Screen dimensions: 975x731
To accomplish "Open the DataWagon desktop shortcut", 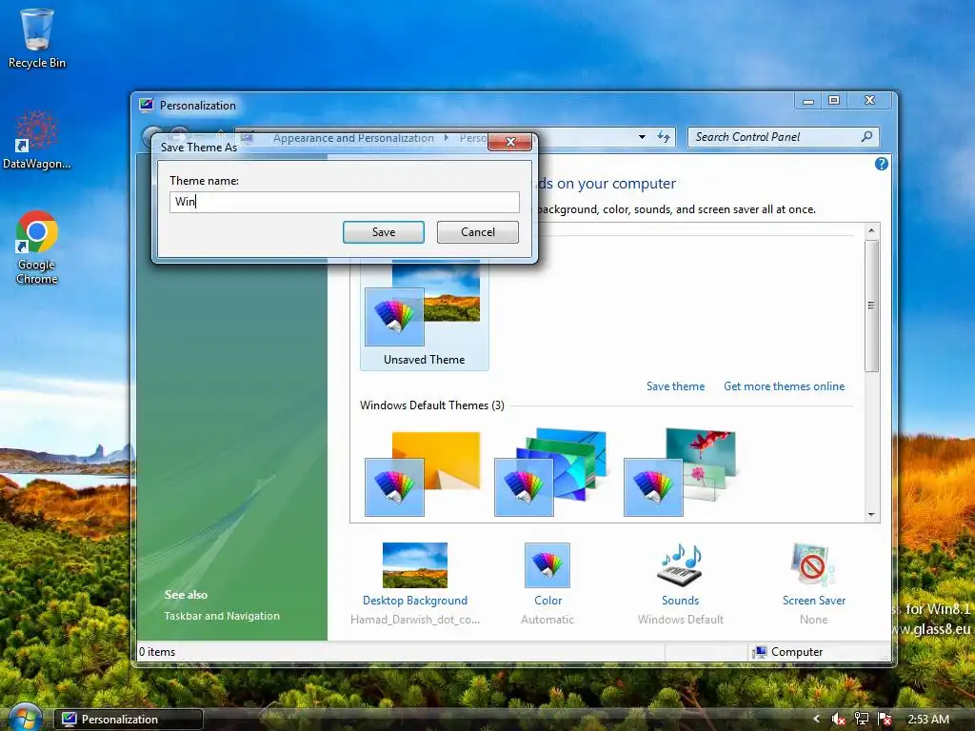I will [37, 140].
